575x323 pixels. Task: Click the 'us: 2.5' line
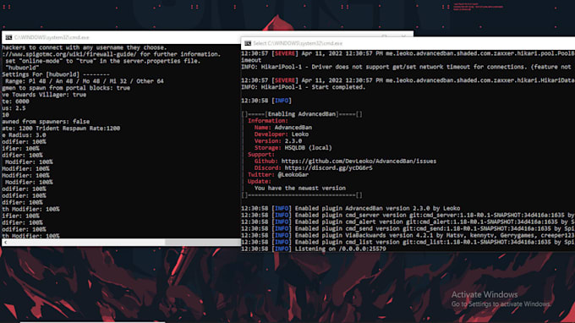14,108
